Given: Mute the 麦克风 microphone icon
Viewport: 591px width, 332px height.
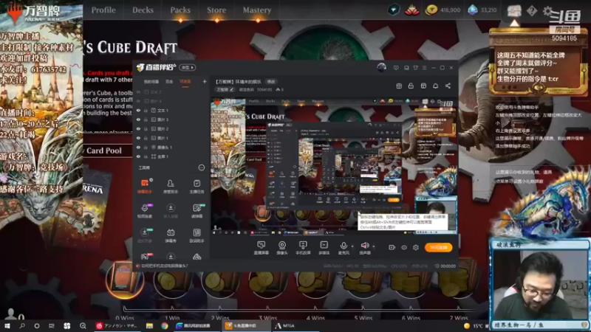Looking at the screenshot, I should click(344, 246).
